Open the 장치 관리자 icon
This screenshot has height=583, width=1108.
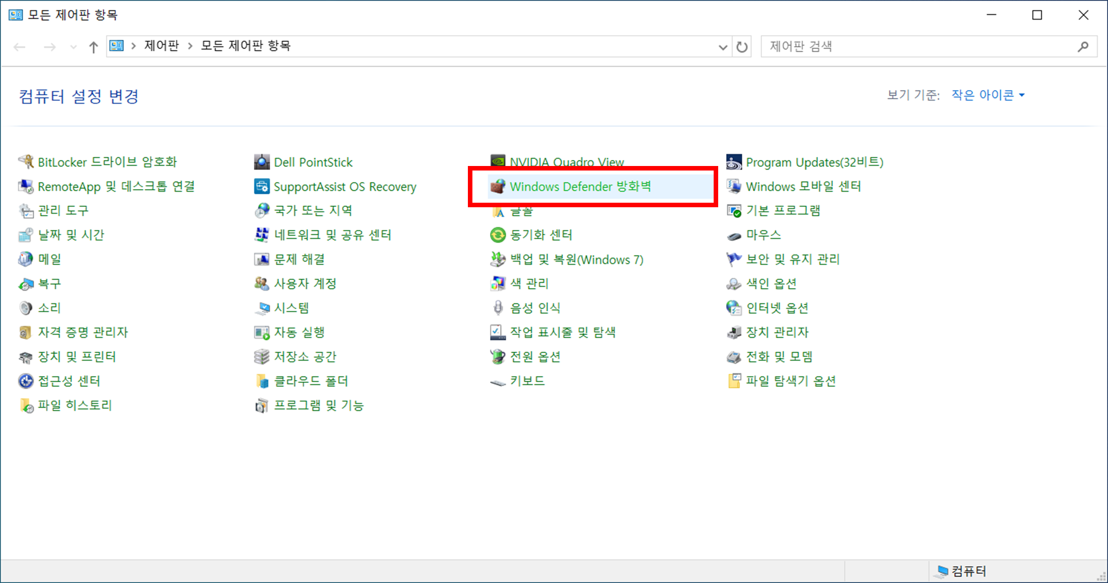coord(734,332)
